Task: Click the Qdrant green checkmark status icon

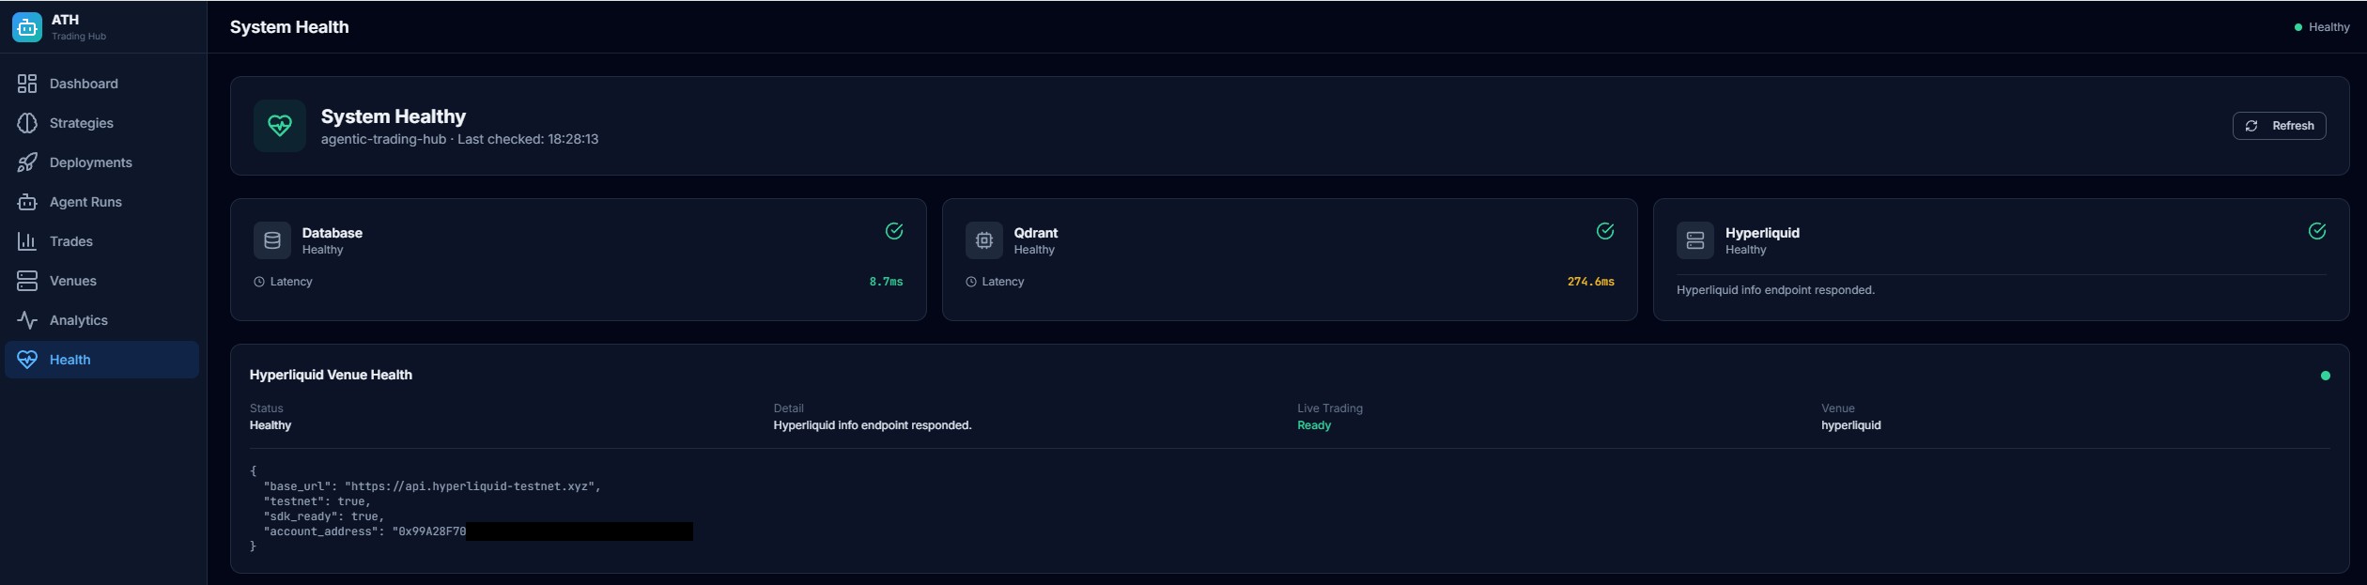Action: [x=1605, y=231]
